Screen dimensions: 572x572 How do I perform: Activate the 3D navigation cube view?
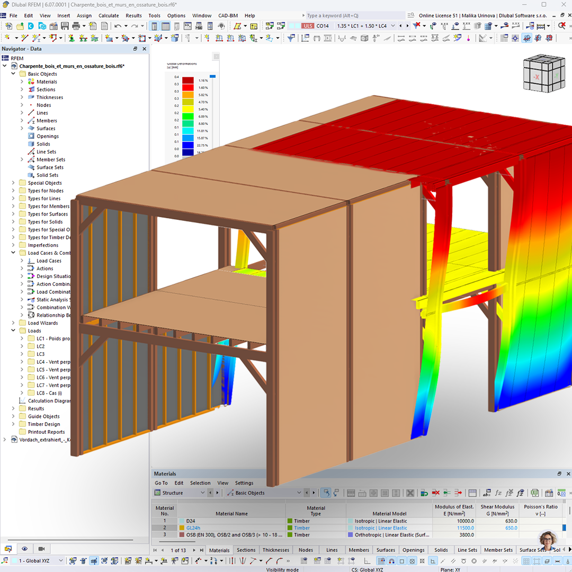coord(544,74)
